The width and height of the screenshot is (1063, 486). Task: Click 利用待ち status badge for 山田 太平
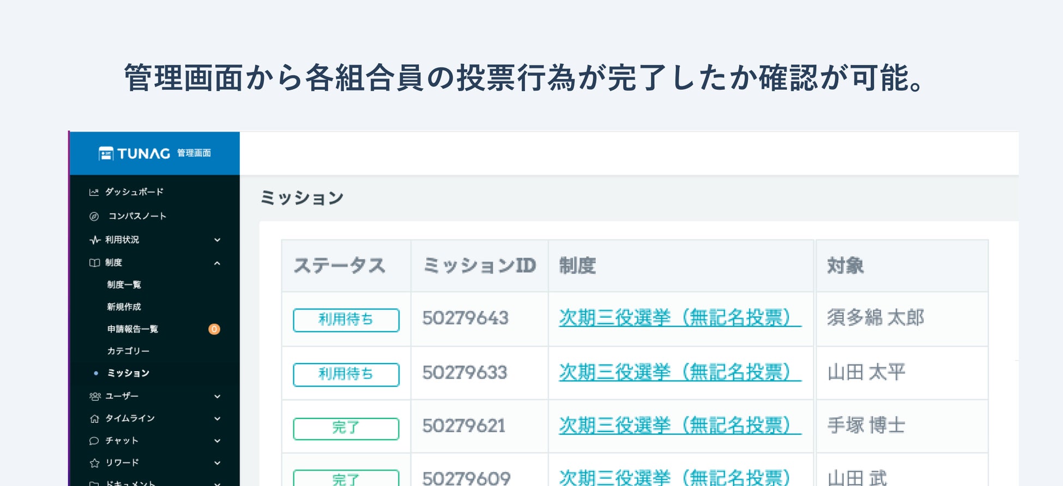coord(346,374)
